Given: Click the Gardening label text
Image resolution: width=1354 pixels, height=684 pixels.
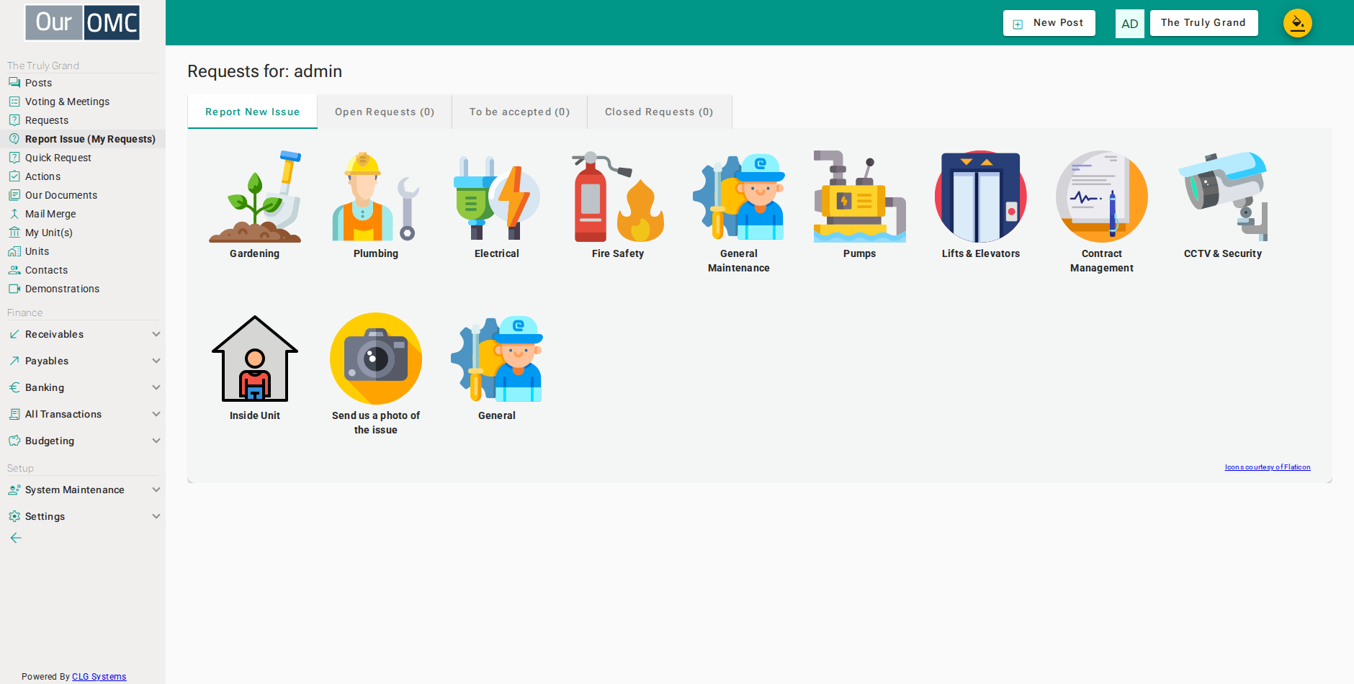Looking at the screenshot, I should pos(255,253).
